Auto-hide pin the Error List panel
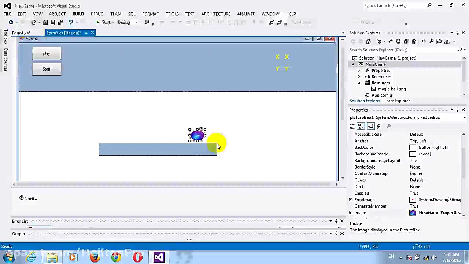This screenshot has width=469, height=264. point(336,221)
